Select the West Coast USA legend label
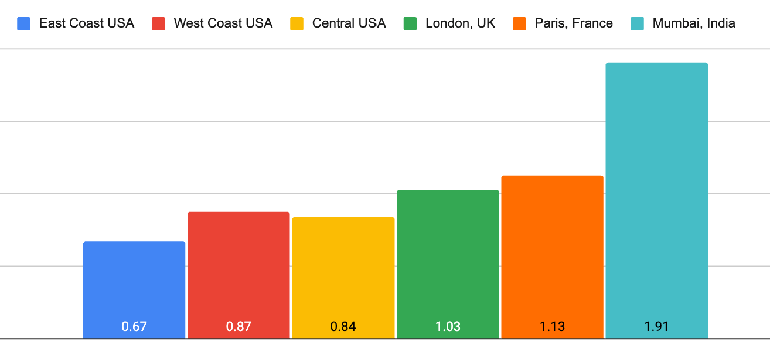 223,24
